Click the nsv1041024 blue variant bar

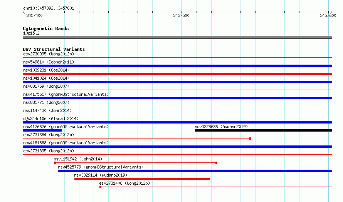(x=177, y=82)
